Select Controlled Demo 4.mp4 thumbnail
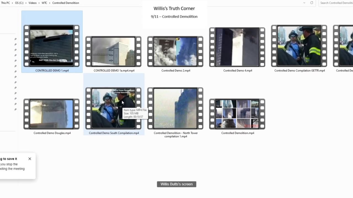 (237, 47)
